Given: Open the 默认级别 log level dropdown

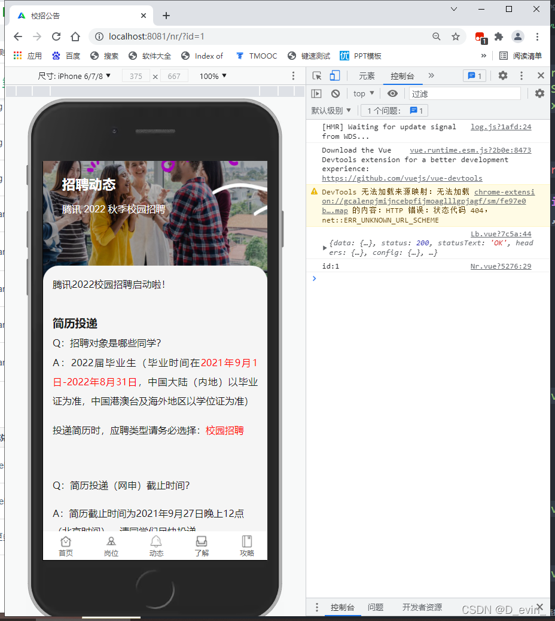Looking at the screenshot, I should click(x=331, y=111).
